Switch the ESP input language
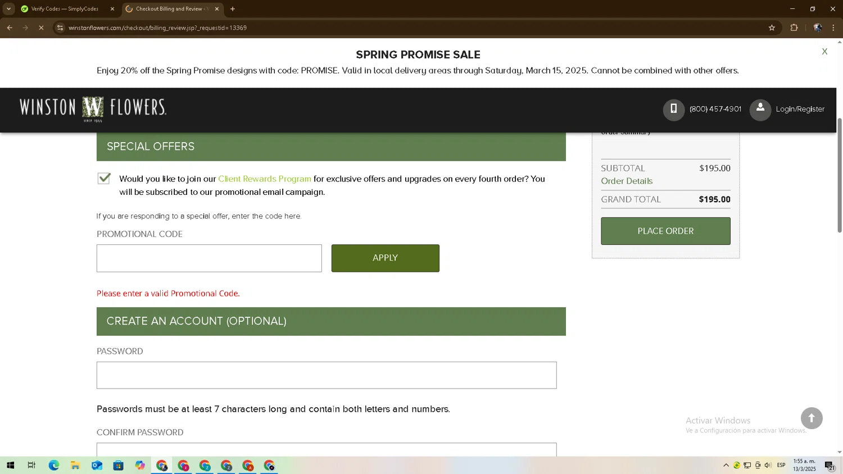 click(781, 465)
